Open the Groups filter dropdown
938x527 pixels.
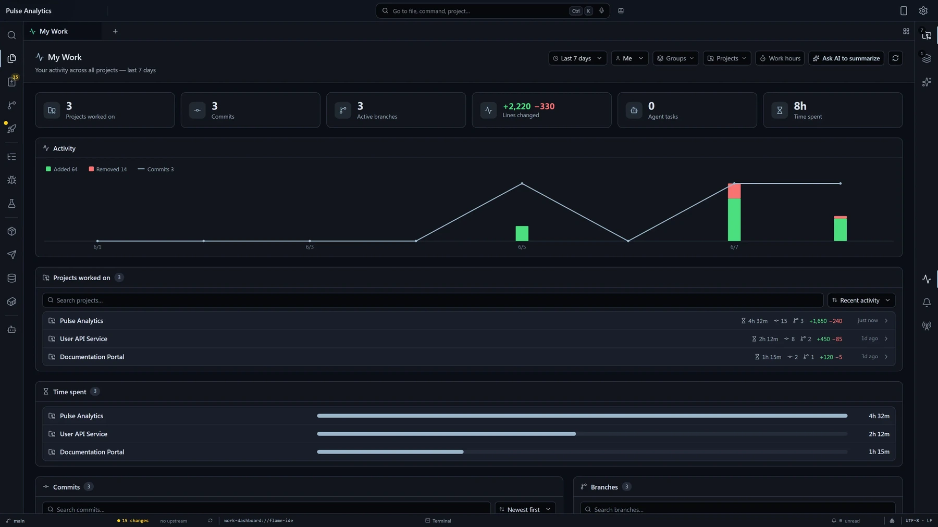point(675,58)
